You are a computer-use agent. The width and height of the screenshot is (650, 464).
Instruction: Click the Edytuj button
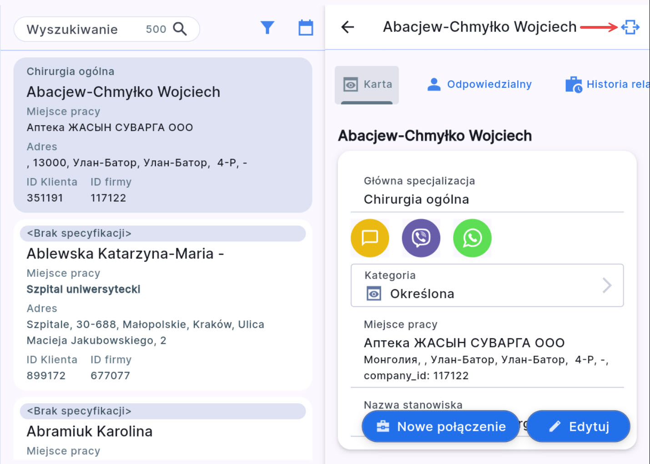click(579, 427)
